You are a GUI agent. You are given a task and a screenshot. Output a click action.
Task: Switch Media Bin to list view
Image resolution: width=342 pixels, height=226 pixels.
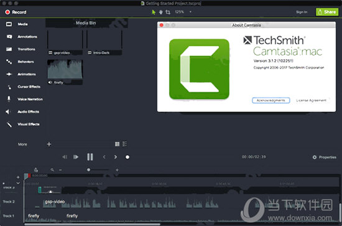pyautogui.click(x=124, y=144)
